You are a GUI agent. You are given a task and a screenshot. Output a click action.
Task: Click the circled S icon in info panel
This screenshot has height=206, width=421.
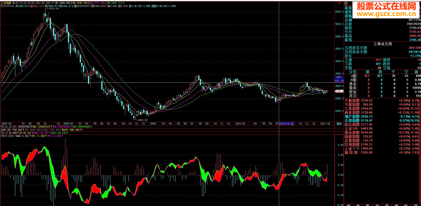click(346, 3)
